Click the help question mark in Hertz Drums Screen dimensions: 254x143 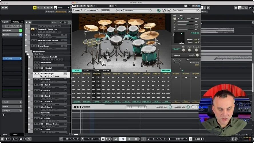(197, 107)
